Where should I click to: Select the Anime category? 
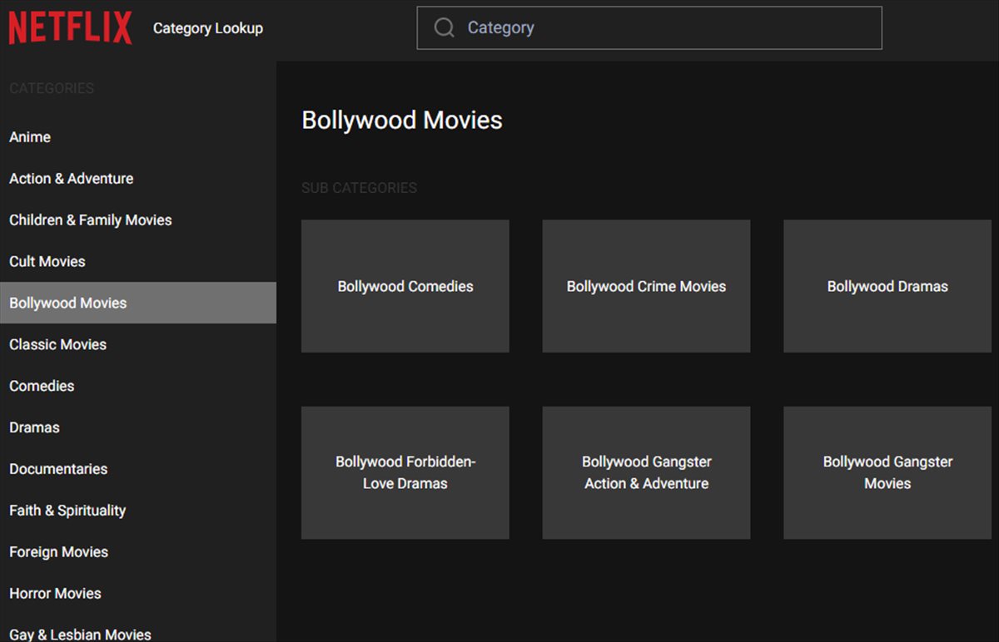point(30,136)
